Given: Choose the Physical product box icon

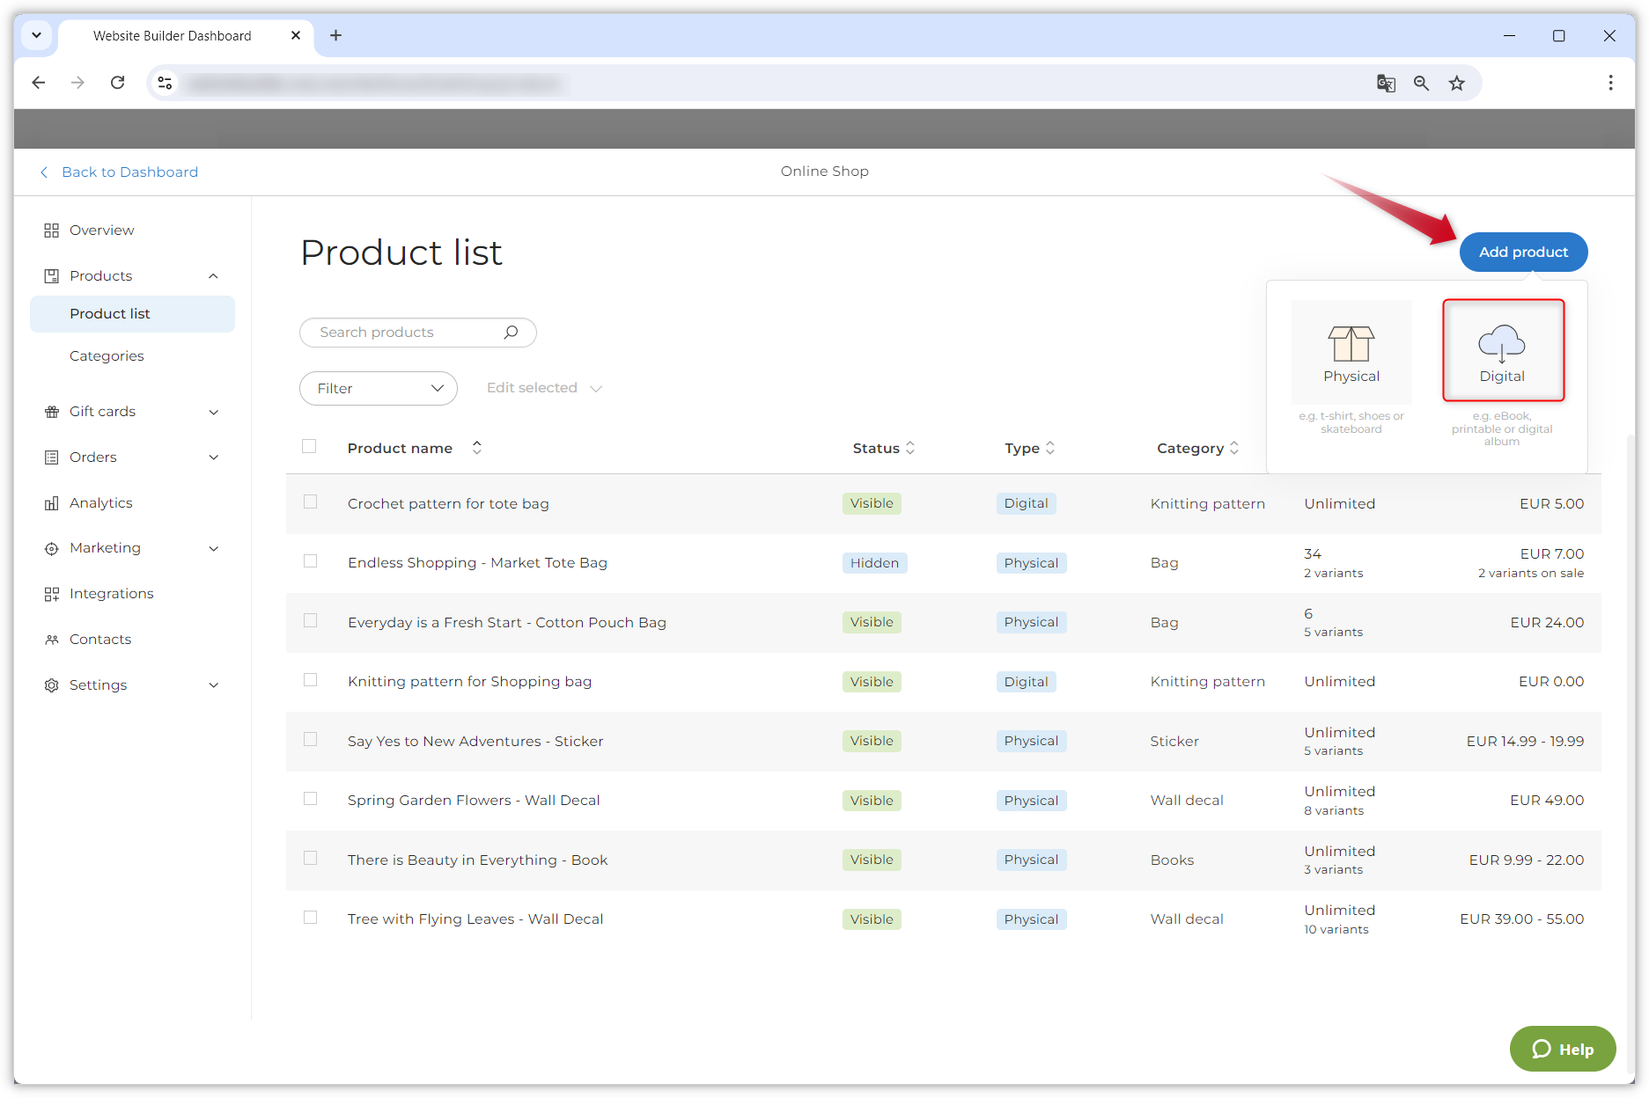Looking at the screenshot, I should pos(1351,344).
